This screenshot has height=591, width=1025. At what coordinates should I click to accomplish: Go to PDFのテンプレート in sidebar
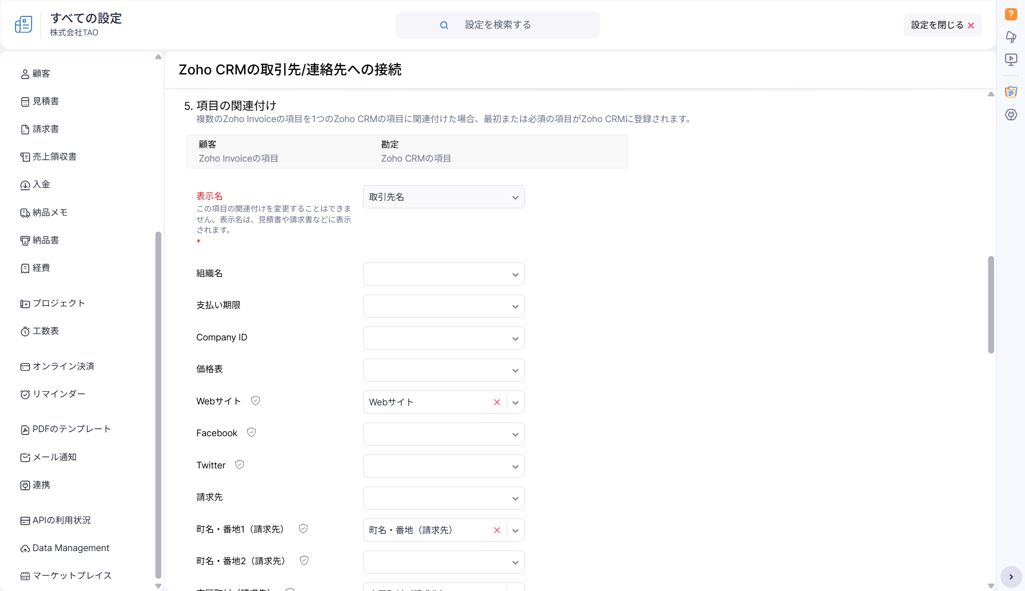click(71, 429)
